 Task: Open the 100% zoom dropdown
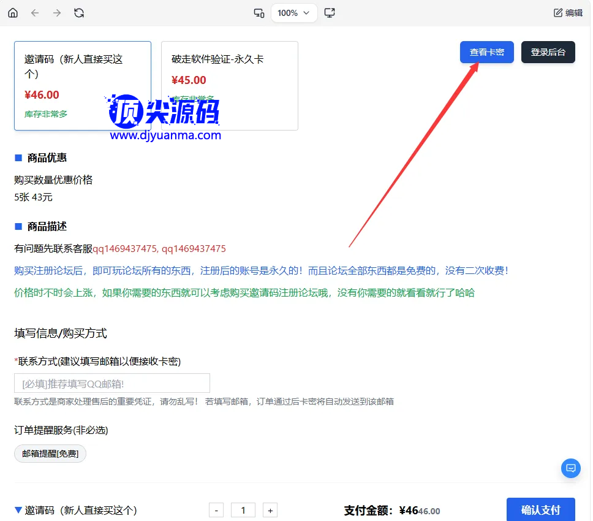click(294, 13)
